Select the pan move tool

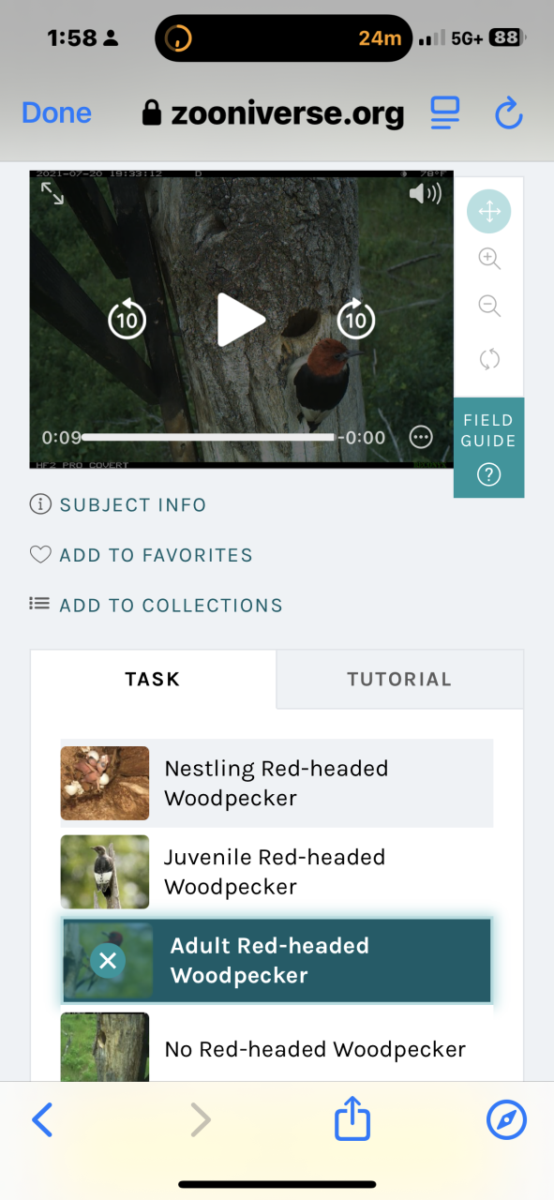click(489, 212)
